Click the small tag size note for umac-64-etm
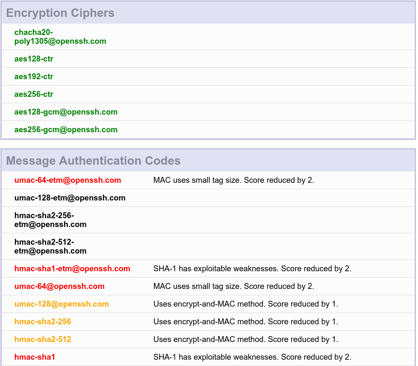Screen dimensions: 418x366 pos(233,180)
